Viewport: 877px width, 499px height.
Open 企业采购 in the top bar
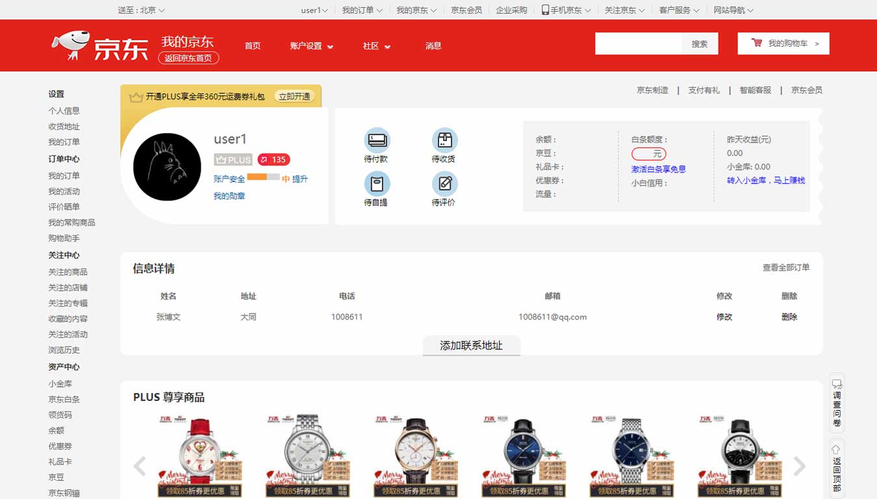click(511, 10)
